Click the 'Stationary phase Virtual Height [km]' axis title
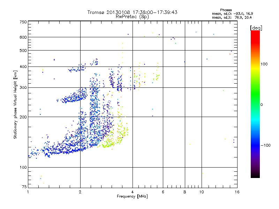The height and width of the screenshot is (209, 279). click(15, 105)
